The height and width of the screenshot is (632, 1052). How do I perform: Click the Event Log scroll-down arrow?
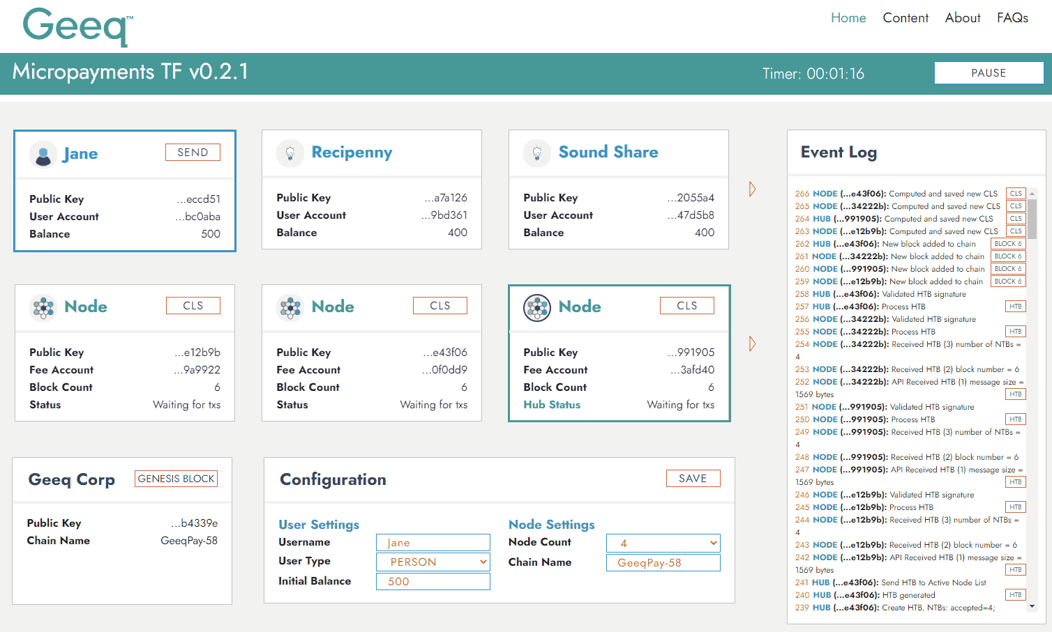tap(1032, 607)
